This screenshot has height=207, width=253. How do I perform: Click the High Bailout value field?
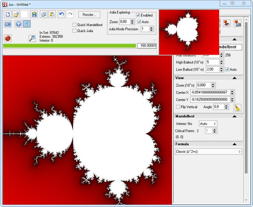[213, 62]
